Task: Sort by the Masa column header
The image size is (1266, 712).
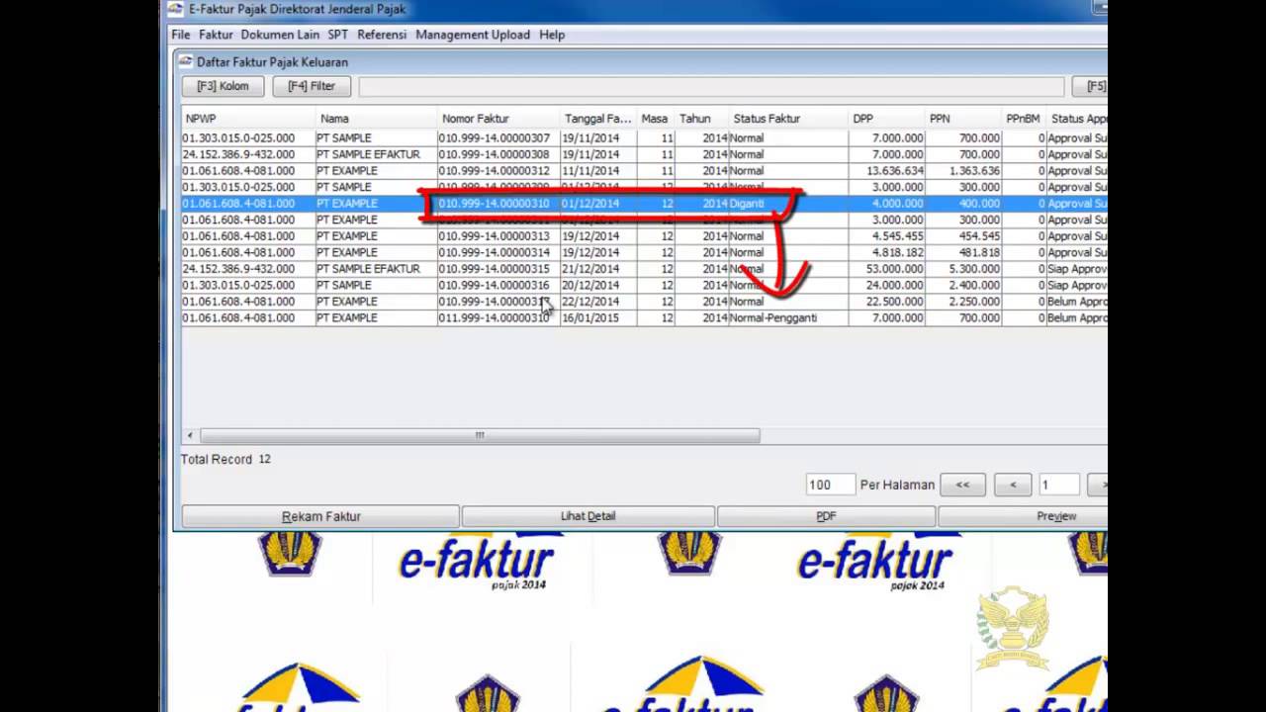Action: (656, 119)
